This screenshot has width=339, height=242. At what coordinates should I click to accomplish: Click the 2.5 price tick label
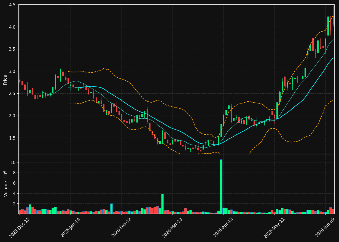tap(13, 94)
